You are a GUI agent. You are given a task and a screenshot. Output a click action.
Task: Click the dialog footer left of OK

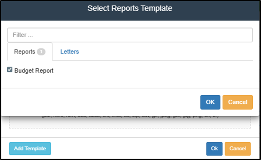104,102
